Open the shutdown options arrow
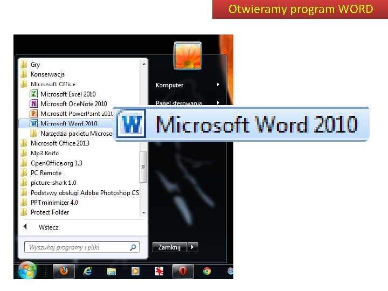The height and width of the screenshot is (291, 388). (192, 247)
